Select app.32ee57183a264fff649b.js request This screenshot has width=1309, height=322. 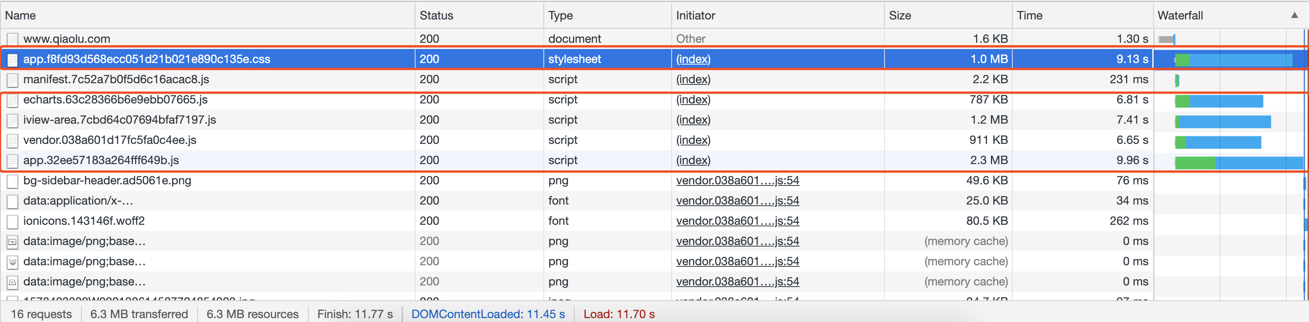101,160
